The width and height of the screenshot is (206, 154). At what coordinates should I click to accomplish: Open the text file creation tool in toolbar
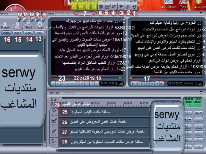coord(108,7)
